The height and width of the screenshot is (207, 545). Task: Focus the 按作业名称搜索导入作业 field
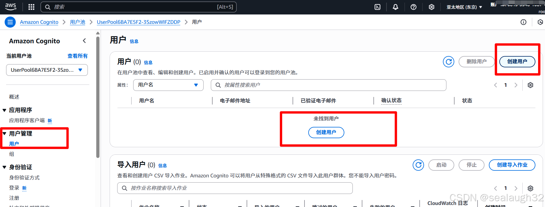pos(235,188)
